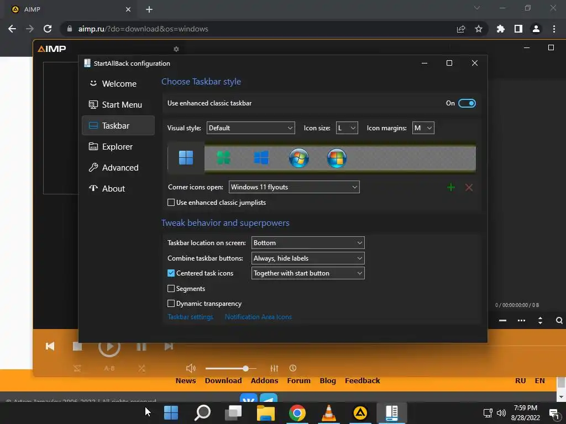The image size is (566, 424).
Task: Click AIMP pause button
Action: [141, 346]
